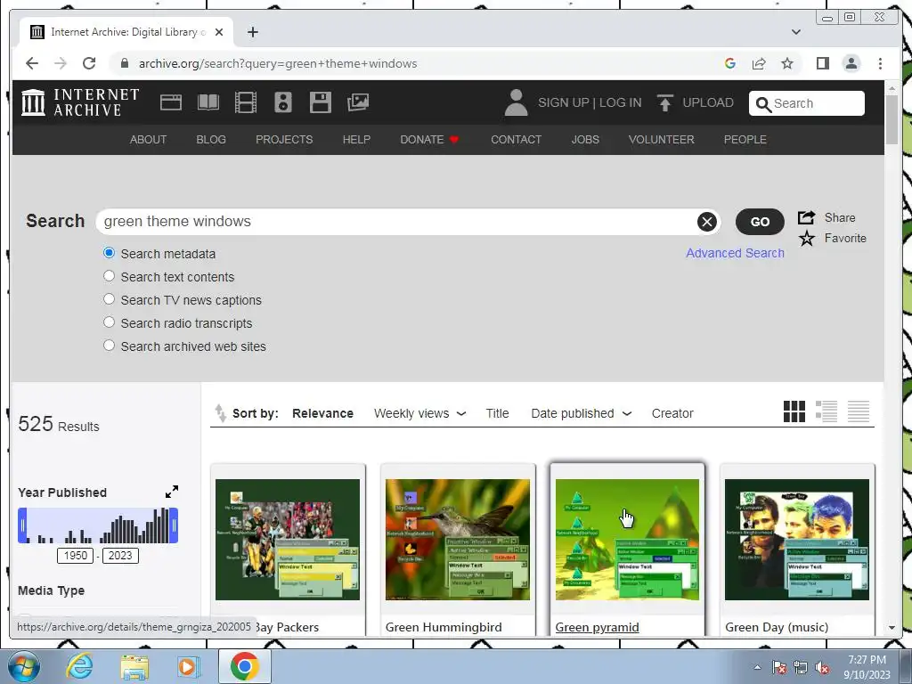Sort results by Title

tap(497, 413)
